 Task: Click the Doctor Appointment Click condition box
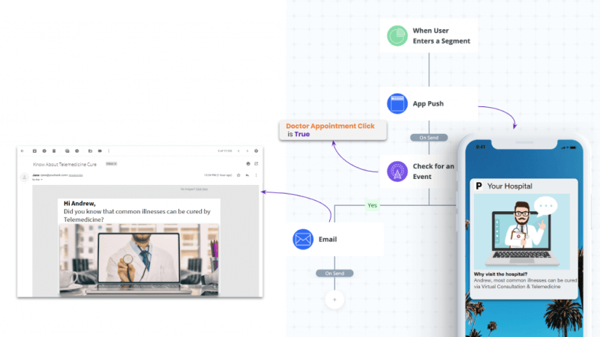click(x=332, y=130)
